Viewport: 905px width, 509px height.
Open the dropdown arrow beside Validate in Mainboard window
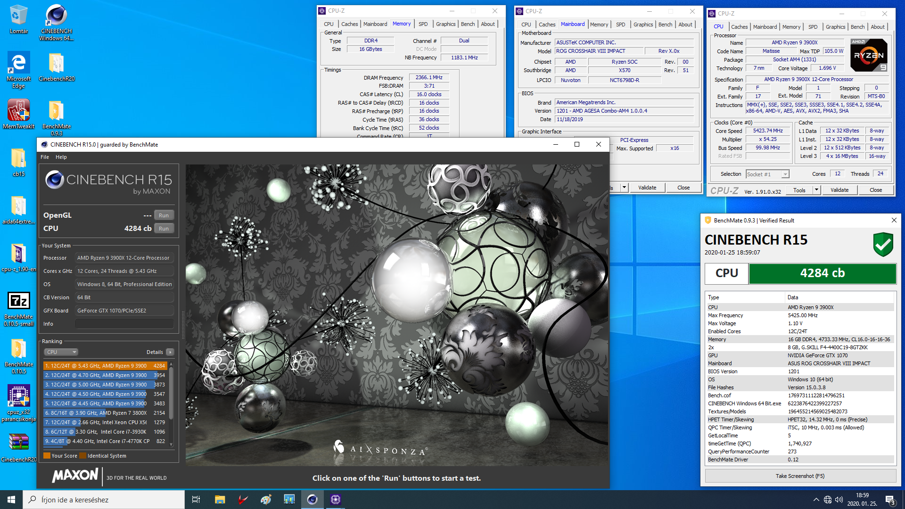pos(624,188)
